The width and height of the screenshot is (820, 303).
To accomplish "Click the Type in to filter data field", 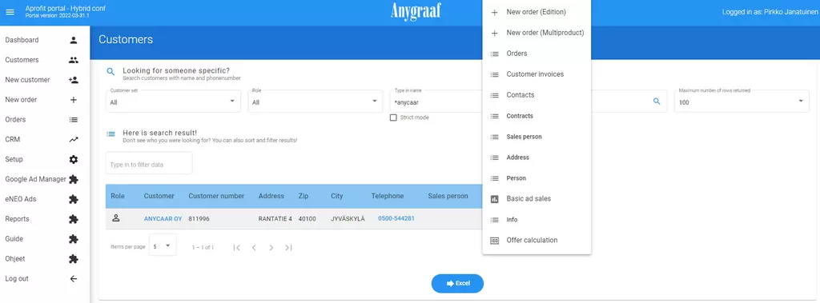I will point(149,164).
